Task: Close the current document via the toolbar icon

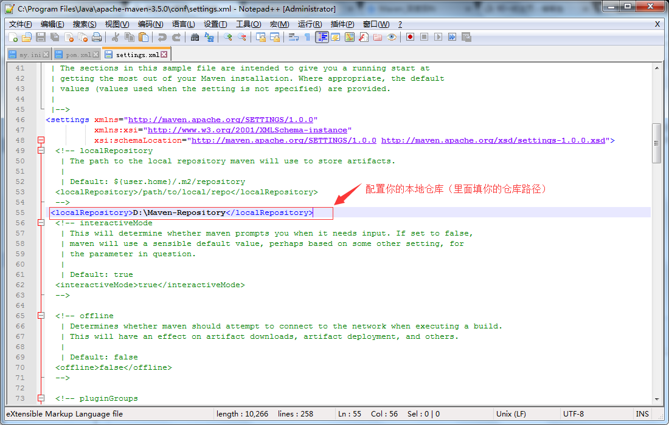Action: coord(69,38)
